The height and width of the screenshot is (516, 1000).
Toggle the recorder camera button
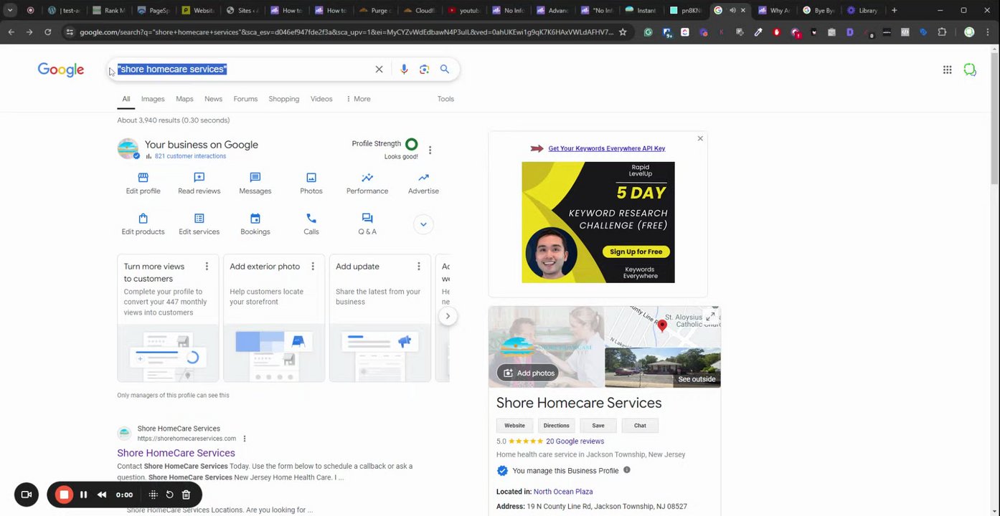point(27,494)
